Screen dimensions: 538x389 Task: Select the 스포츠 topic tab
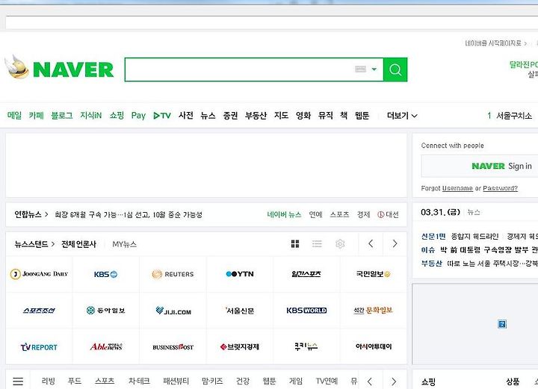tap(105, 381)
